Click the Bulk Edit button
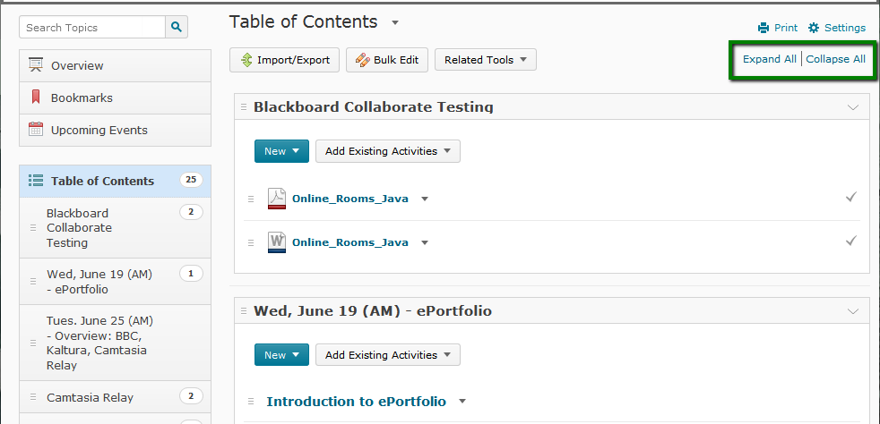The image size is (880, 424). click(x=387, y=60)
